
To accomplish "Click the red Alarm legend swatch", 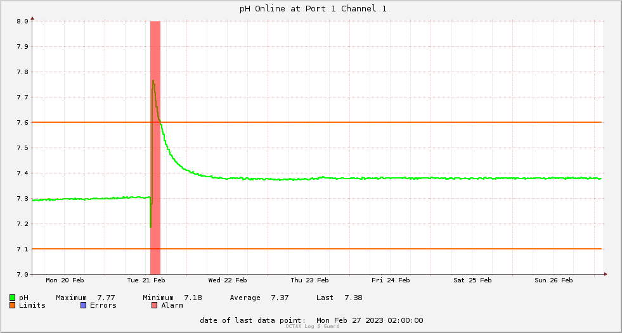I will 154,305.
